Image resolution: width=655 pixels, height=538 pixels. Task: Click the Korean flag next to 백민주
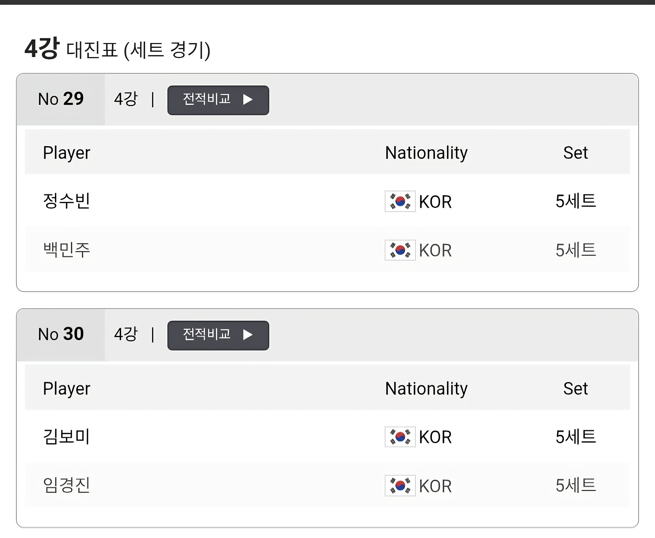tap(400, 250)
